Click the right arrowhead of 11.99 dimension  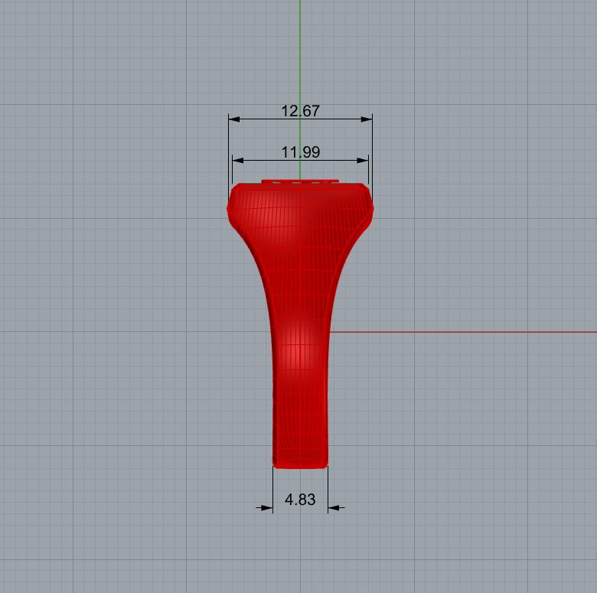pyautogui.click(x=363, y=160)
